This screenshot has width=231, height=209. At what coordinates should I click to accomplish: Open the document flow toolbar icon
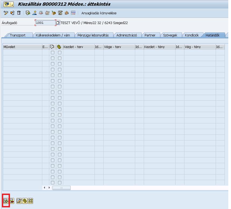tap(28, 13)
